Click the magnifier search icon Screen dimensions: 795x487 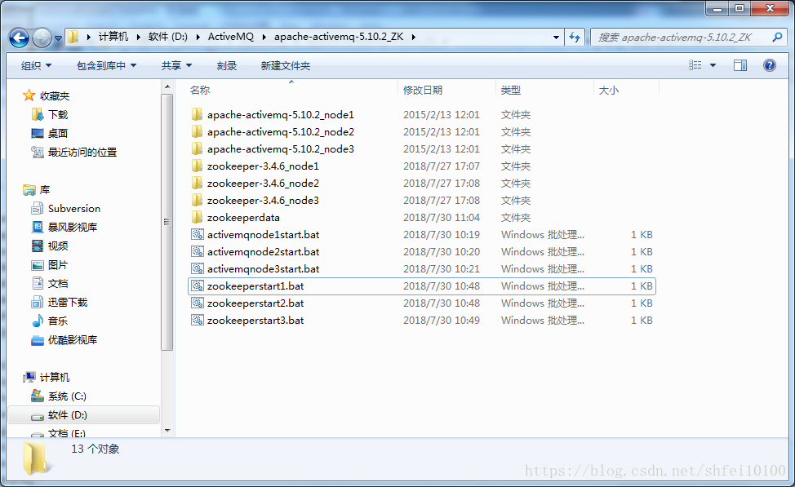[x=777, y=37]
